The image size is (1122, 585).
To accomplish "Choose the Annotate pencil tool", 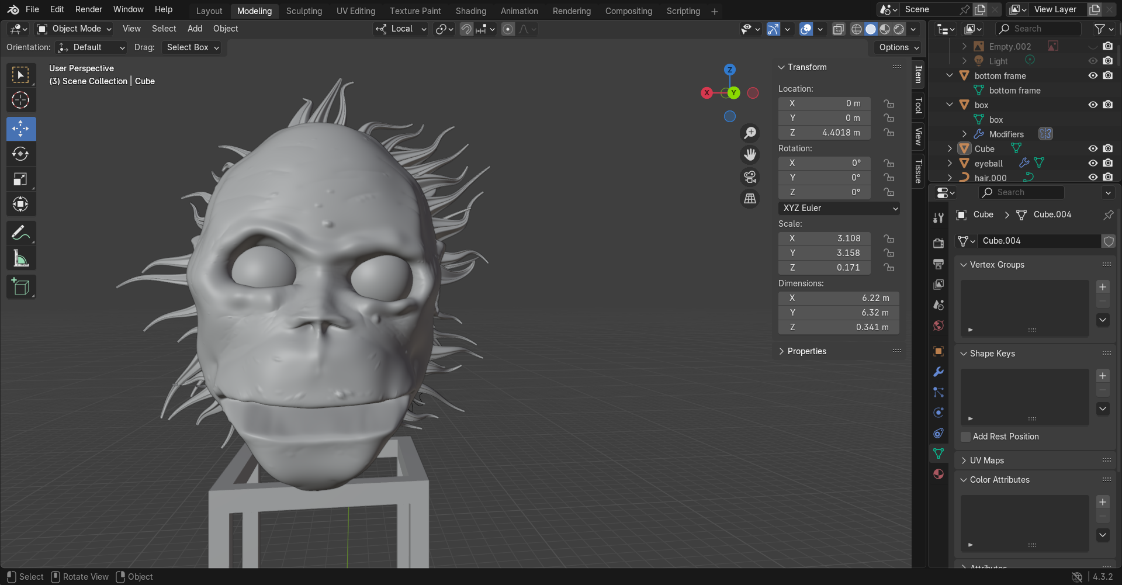I will coord(21,233).
